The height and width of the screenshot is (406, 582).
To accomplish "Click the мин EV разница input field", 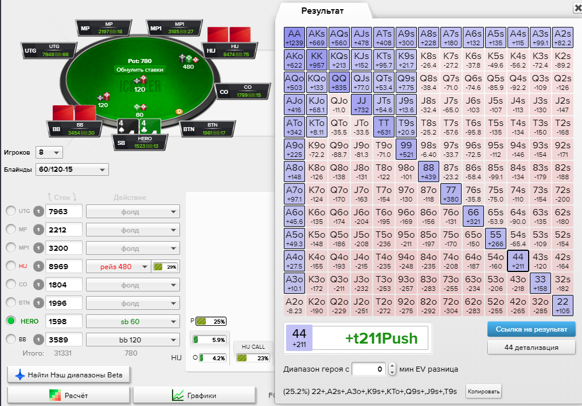I will point(369,369).
